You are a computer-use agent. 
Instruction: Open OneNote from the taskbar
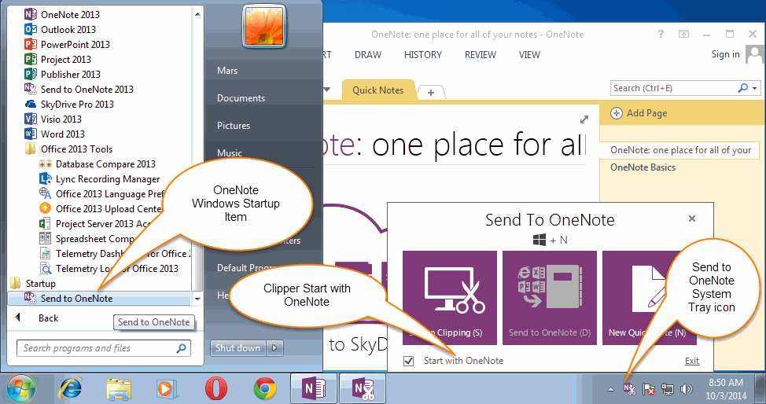click(314, 389)
